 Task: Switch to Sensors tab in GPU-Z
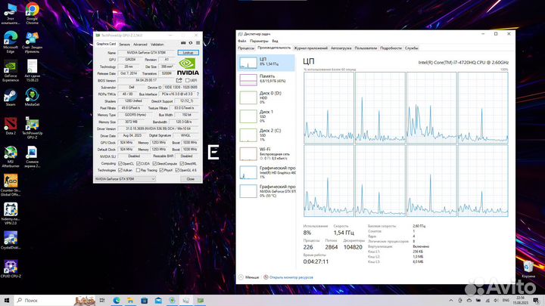(124, 45)
